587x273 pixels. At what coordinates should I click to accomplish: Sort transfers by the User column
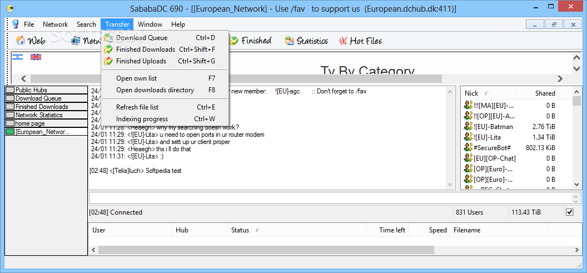[x=130, y=230]
